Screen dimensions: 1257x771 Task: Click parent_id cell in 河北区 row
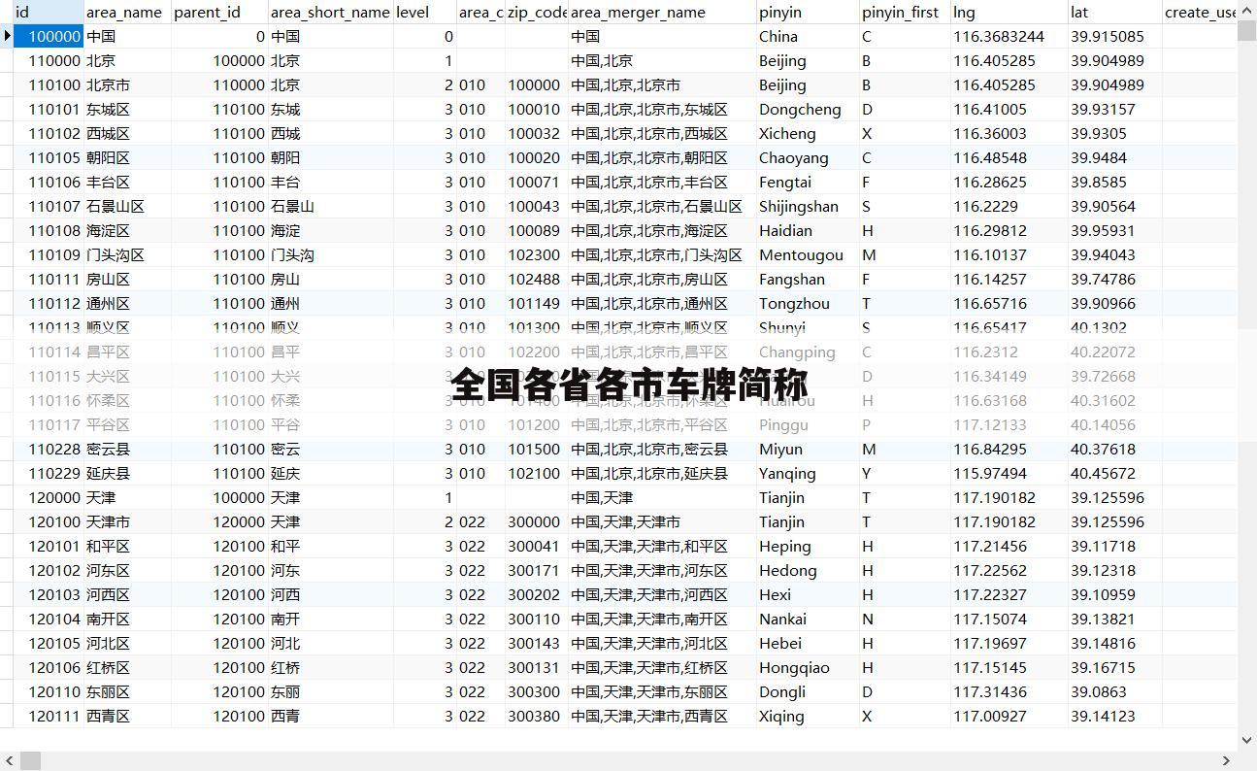point(219,643)
